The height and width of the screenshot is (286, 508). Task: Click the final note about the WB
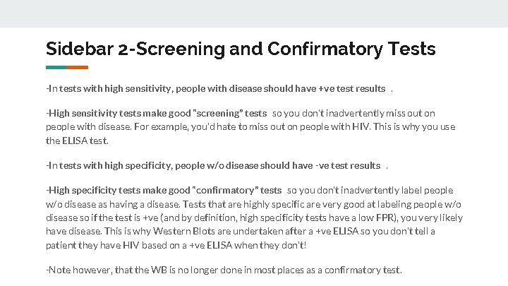(x=224, y=269)
